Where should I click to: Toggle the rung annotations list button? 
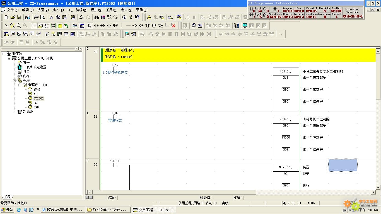click(47, 26)
